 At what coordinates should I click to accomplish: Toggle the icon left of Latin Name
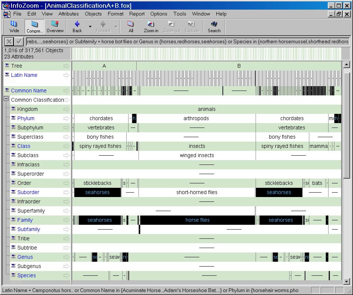click(x=7, y=75)
